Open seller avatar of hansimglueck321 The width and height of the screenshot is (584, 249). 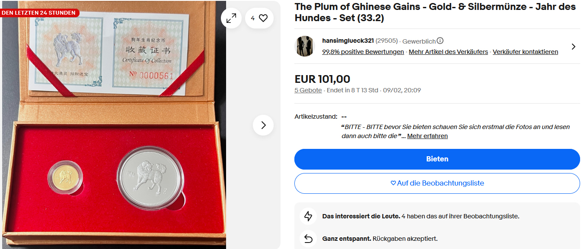click(305, 46)
